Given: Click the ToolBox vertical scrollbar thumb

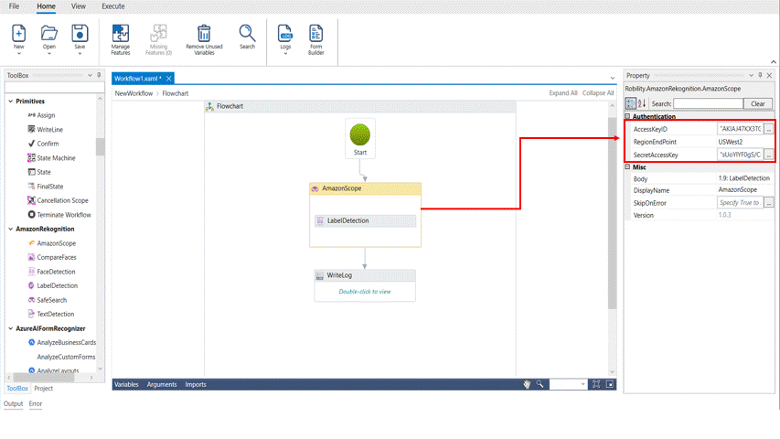Looking at the screenshot, I should [x=100, y=146].
